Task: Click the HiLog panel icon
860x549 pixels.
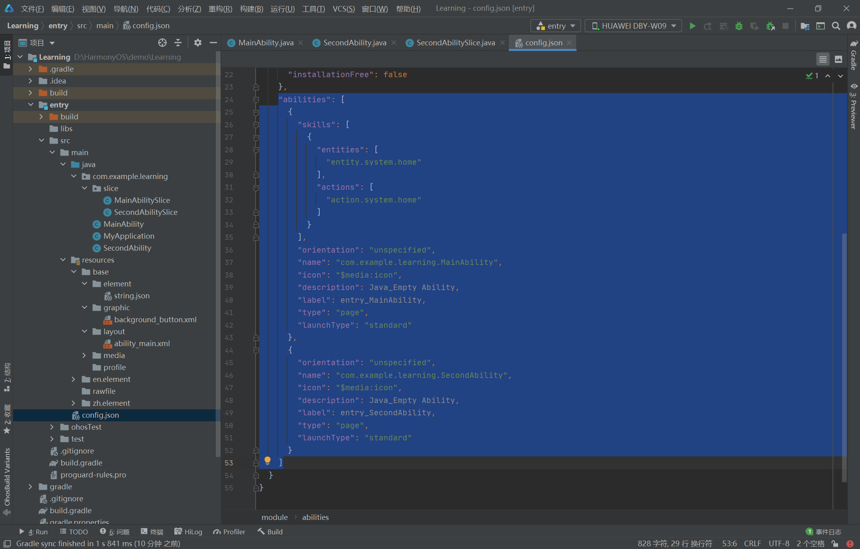Action: pyautogui.click(x=190, y=531)
